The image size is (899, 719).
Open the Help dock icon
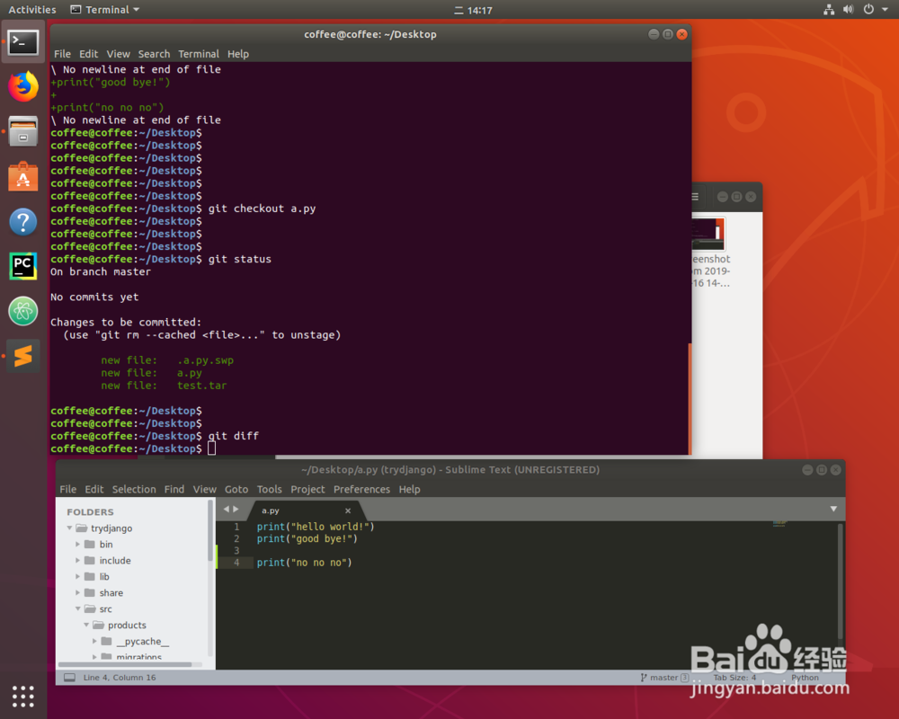pyautogui.click(x=23, y=222)
